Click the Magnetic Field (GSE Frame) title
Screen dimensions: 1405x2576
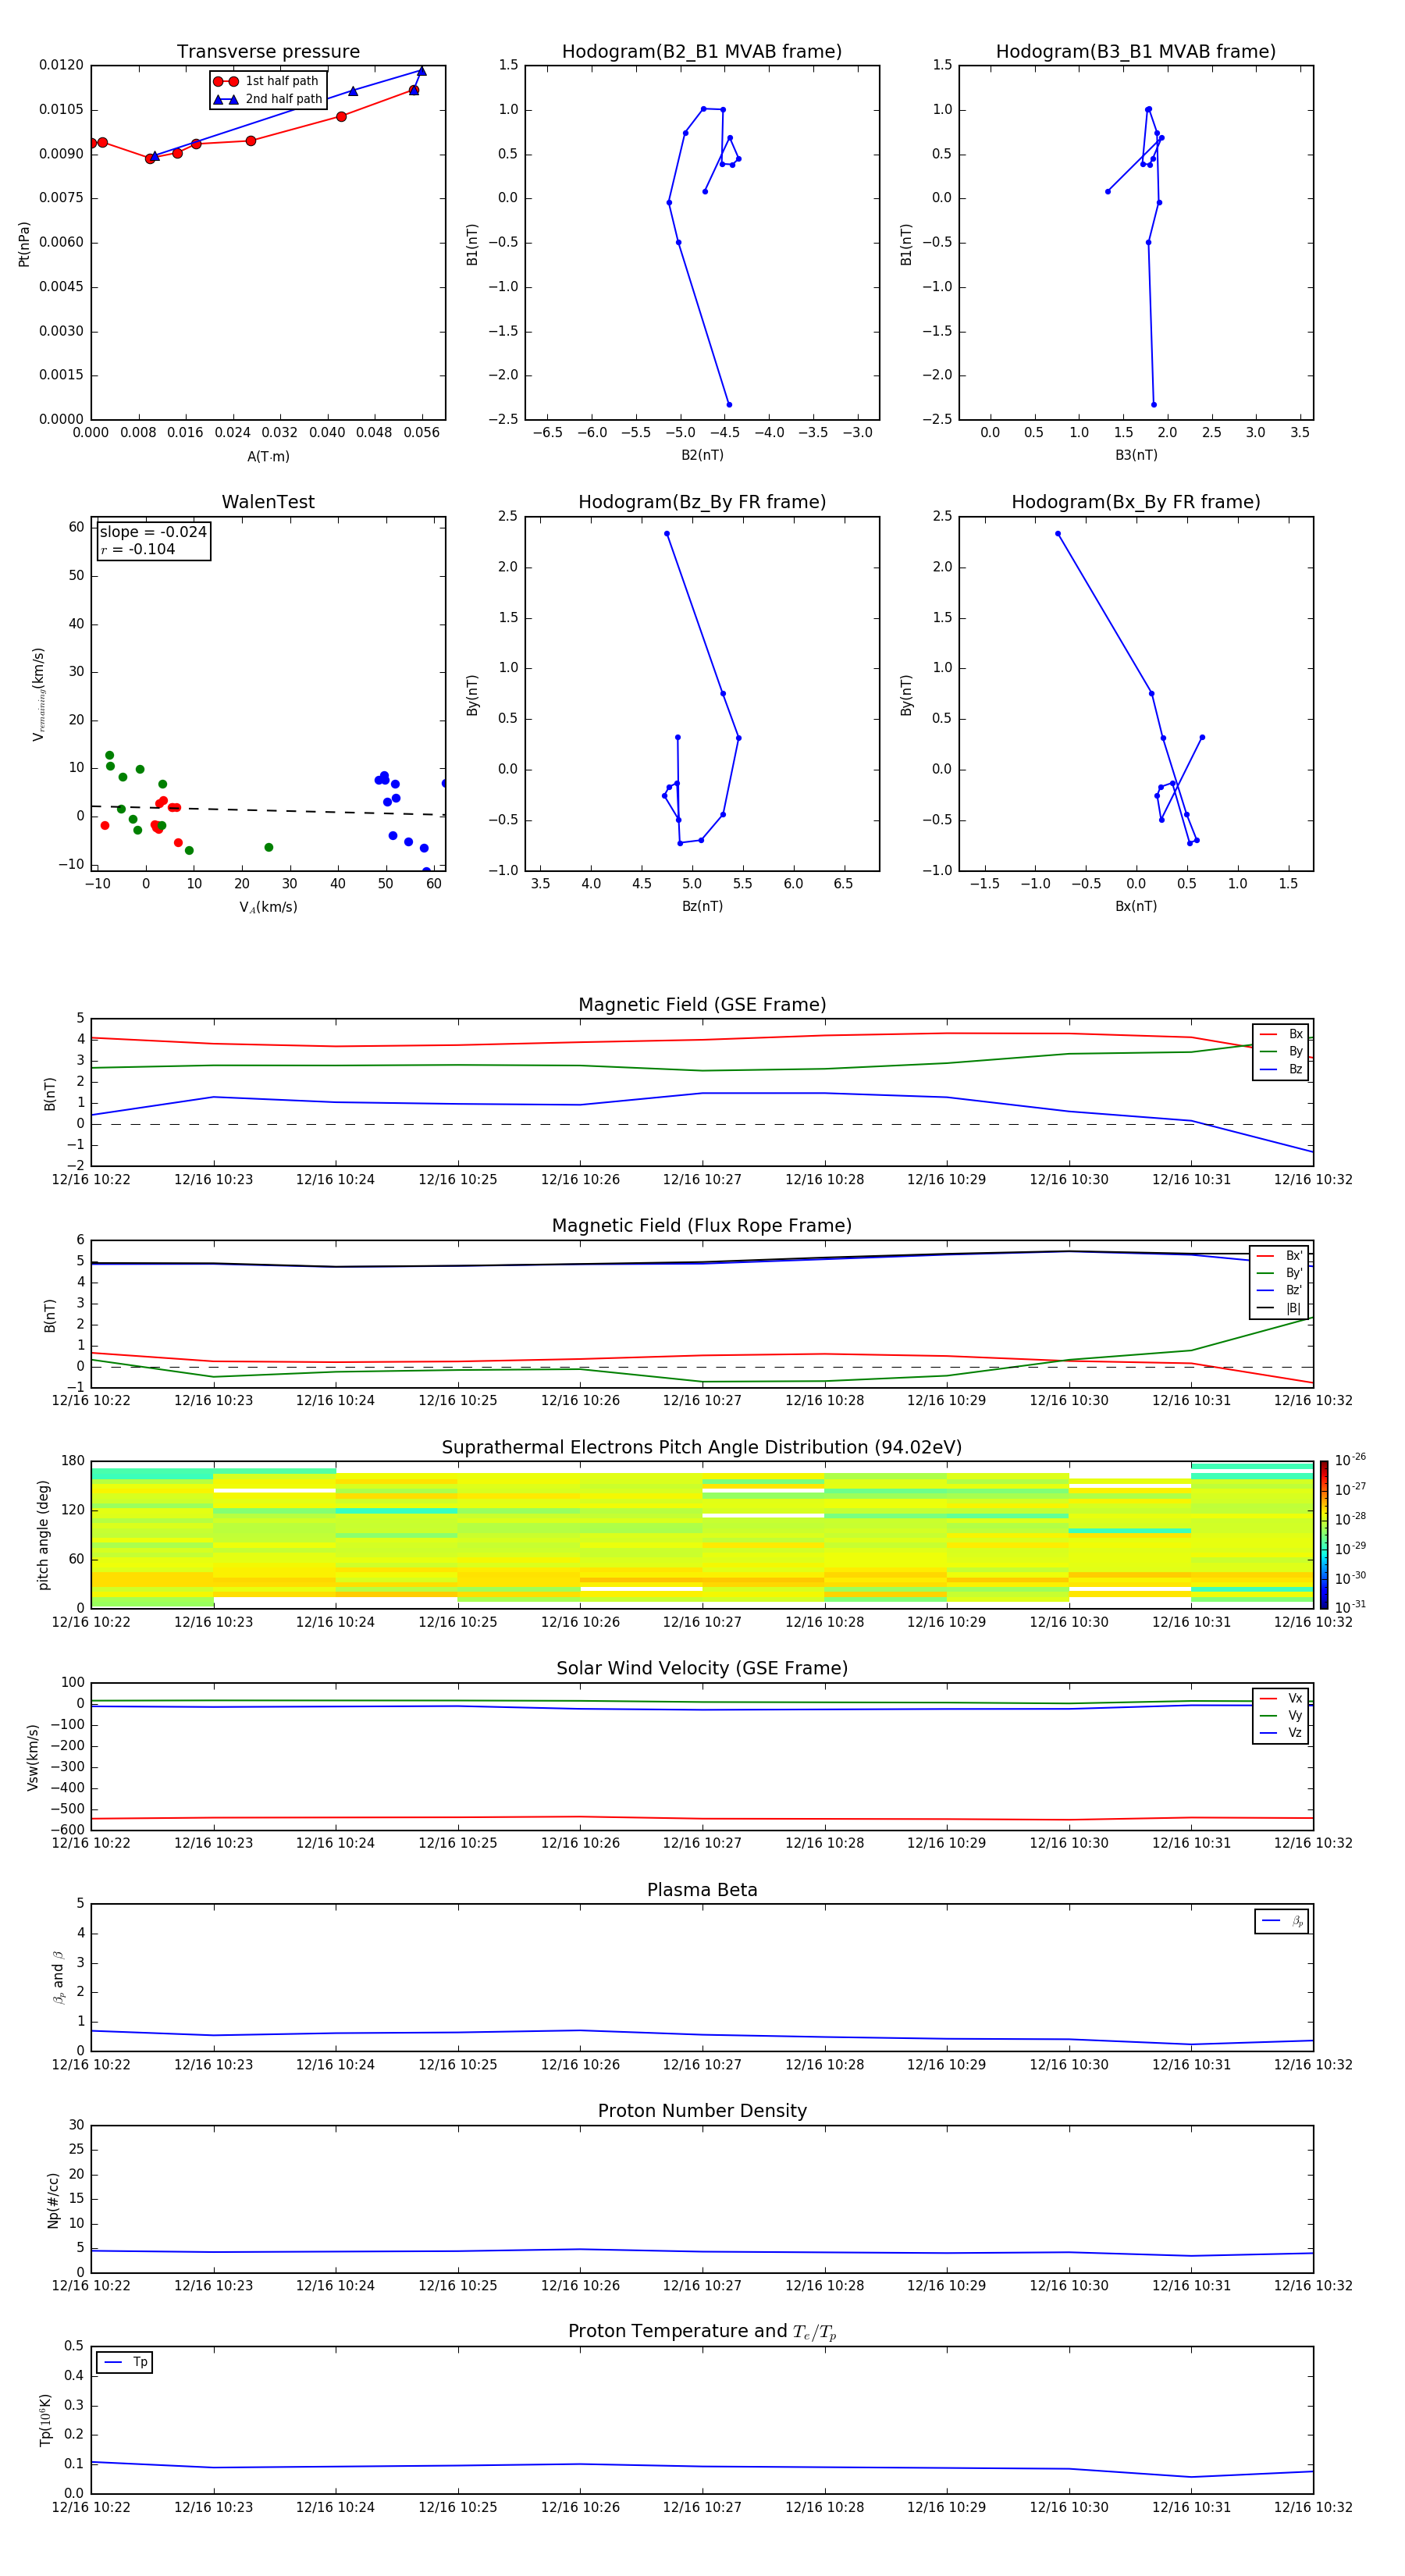(702, 1005)
